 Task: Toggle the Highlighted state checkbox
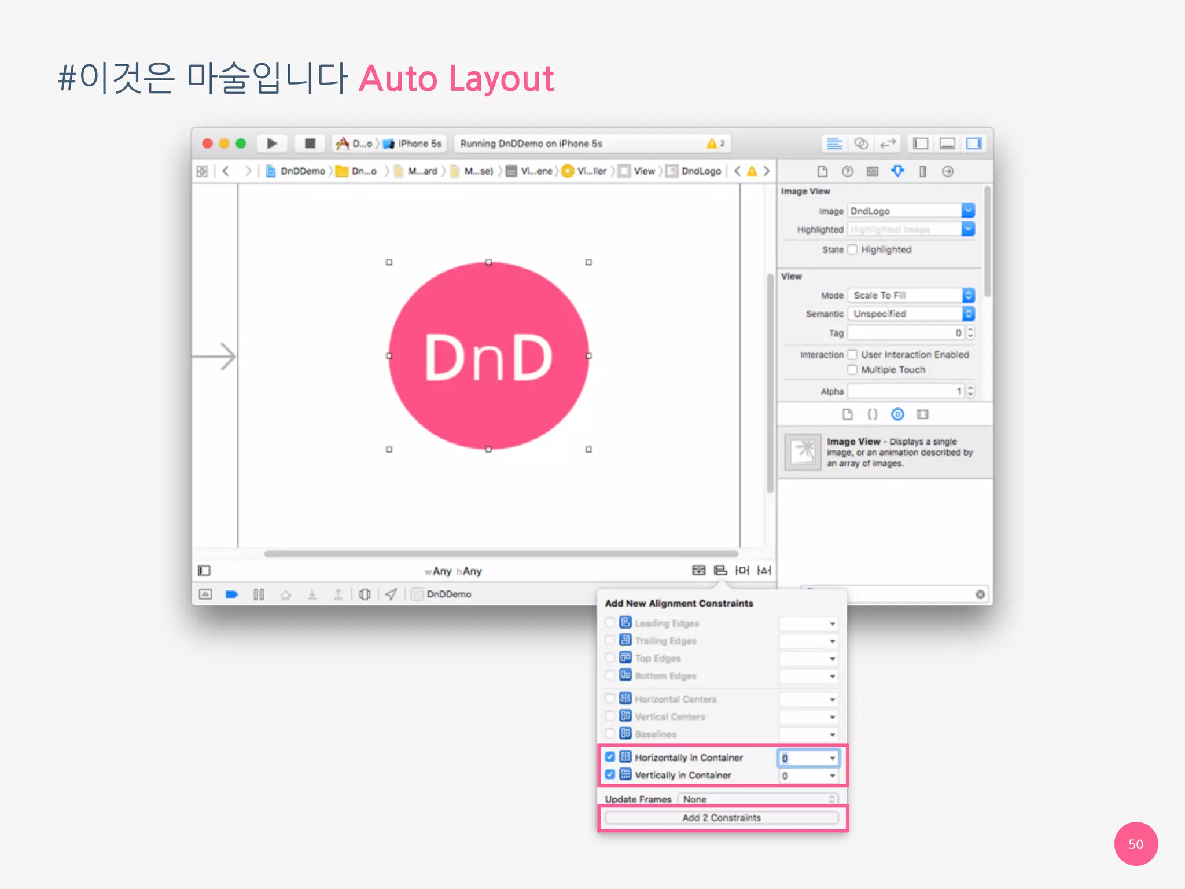[853, 249]
